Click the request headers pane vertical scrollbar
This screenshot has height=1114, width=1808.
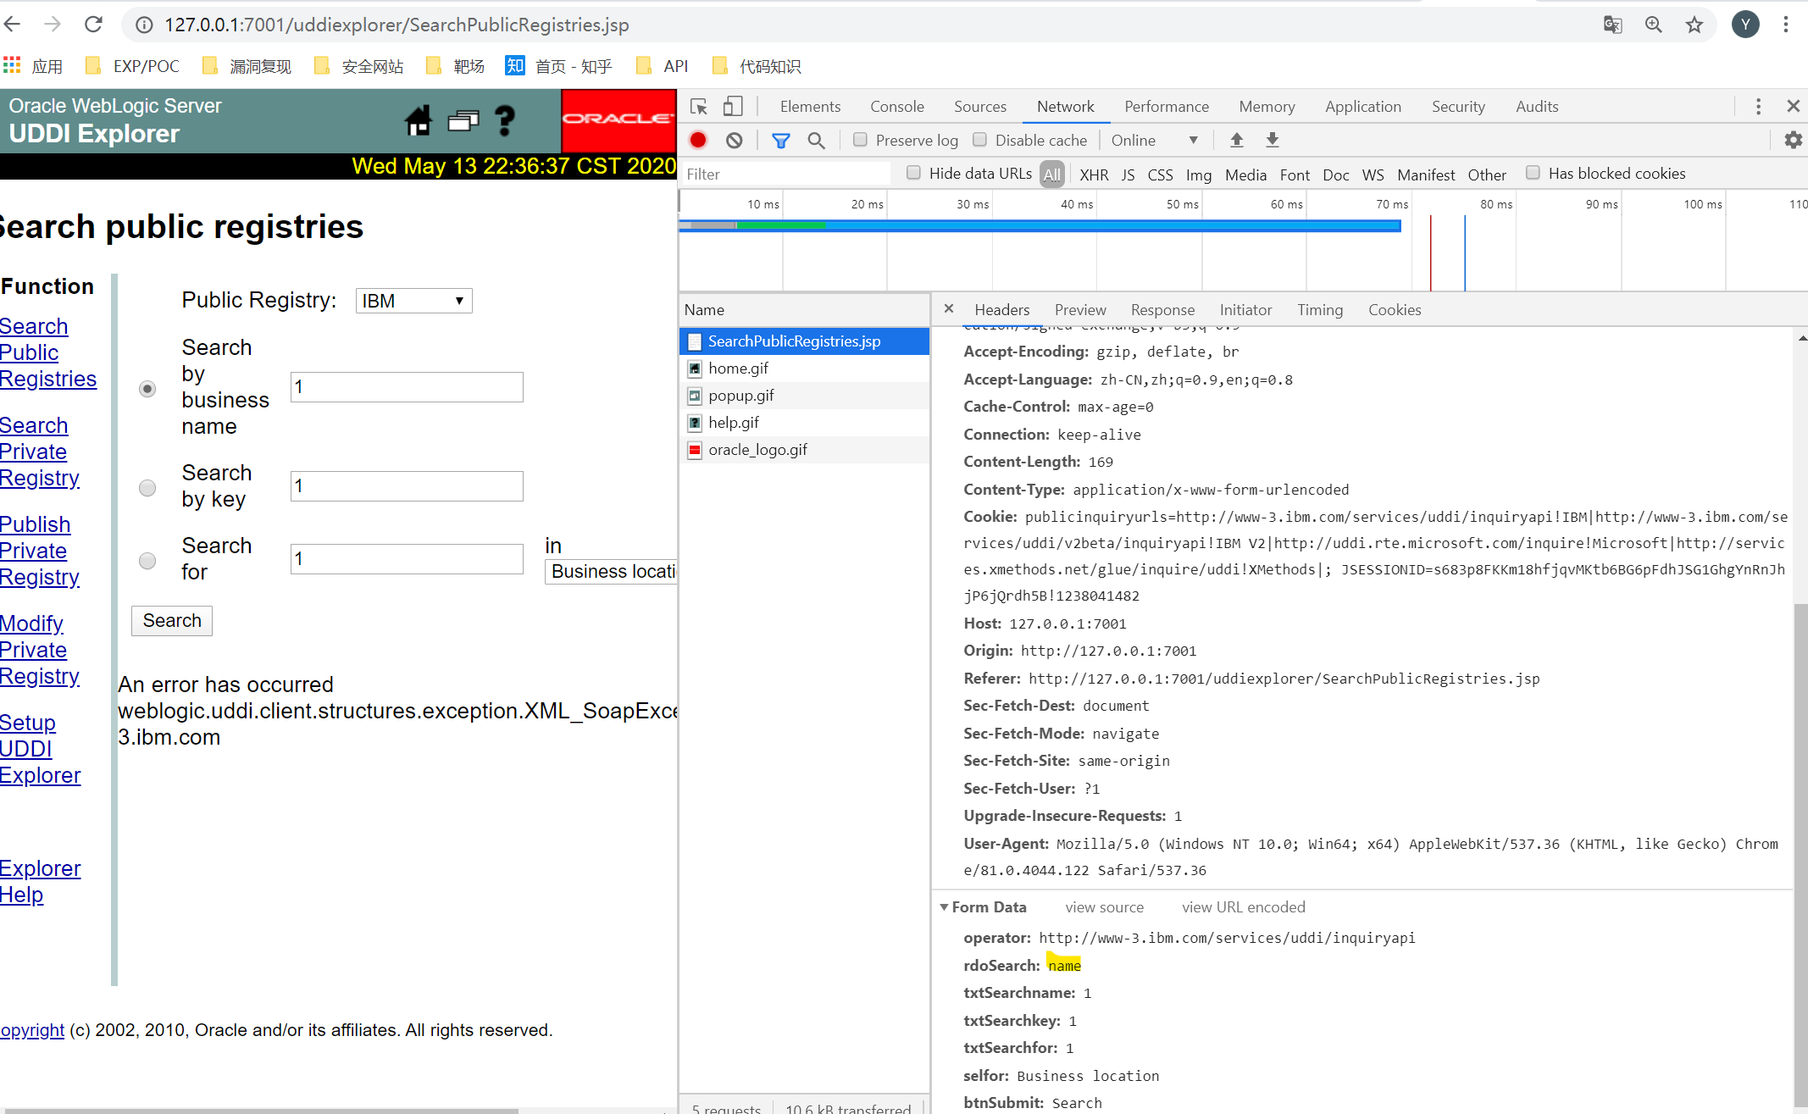(x=1800, y=856)
